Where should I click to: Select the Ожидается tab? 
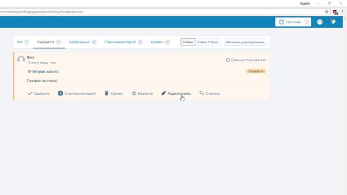49,42
